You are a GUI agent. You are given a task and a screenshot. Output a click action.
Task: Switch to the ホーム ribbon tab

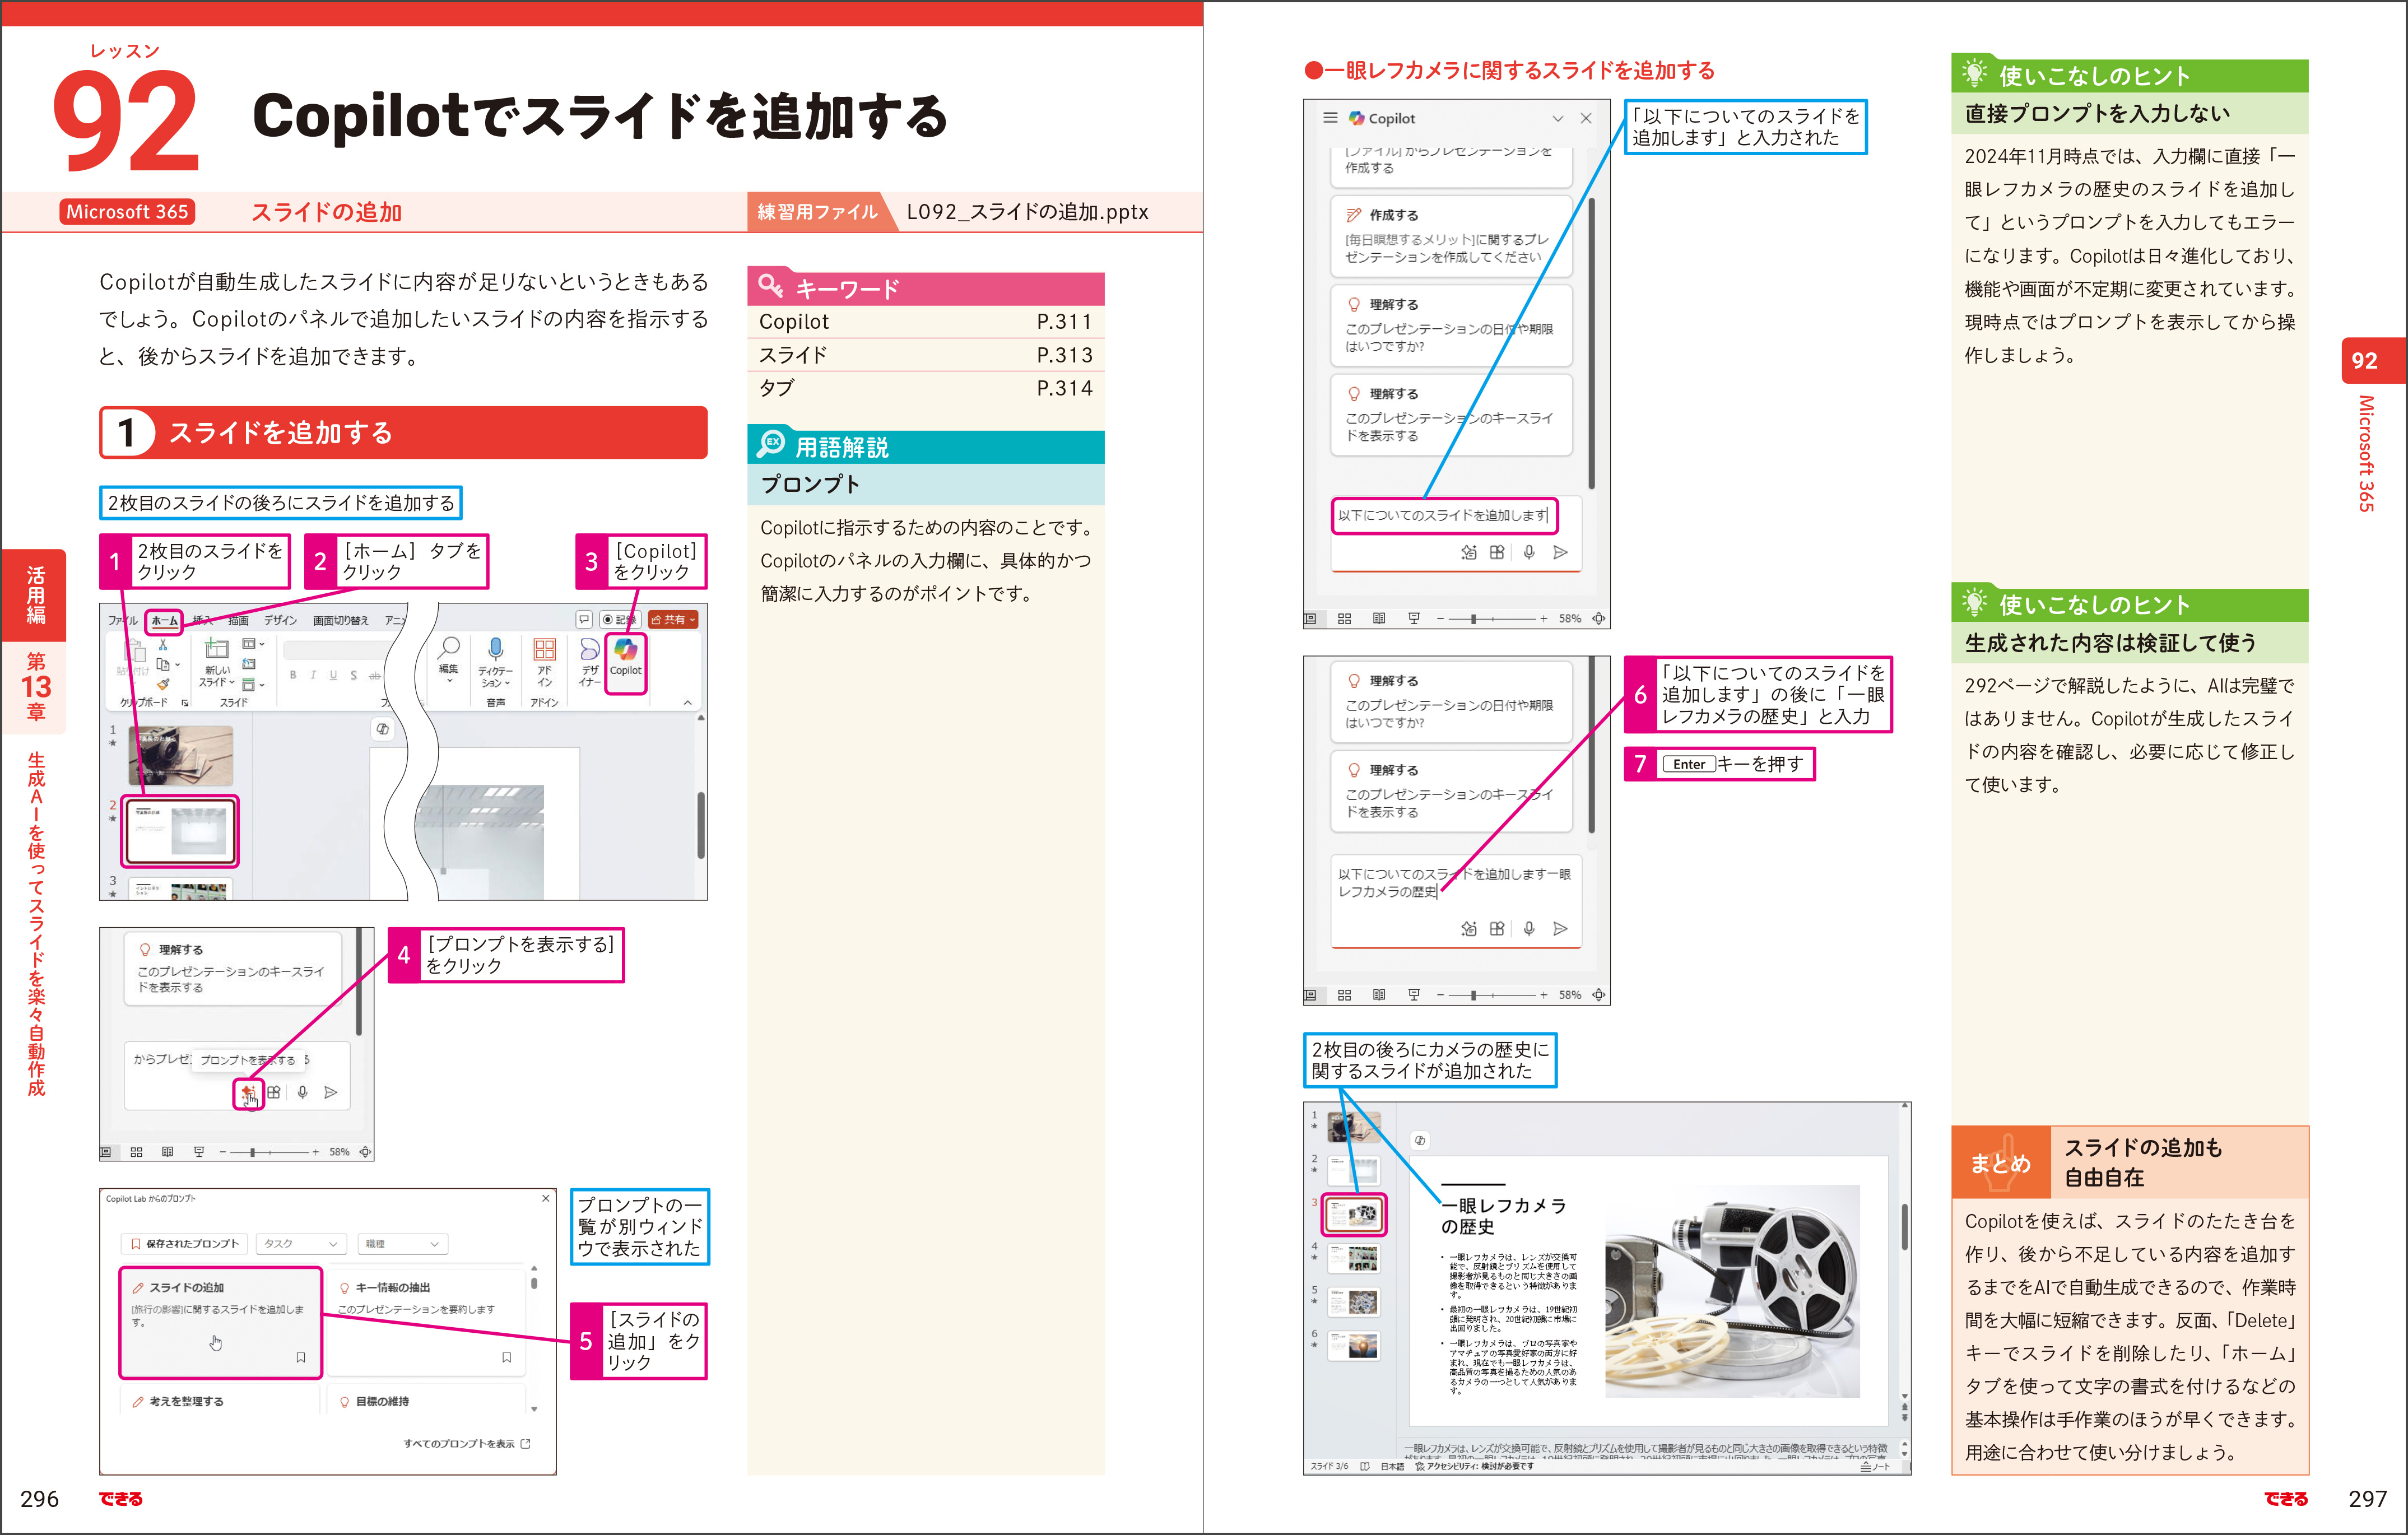click(164, 621)
